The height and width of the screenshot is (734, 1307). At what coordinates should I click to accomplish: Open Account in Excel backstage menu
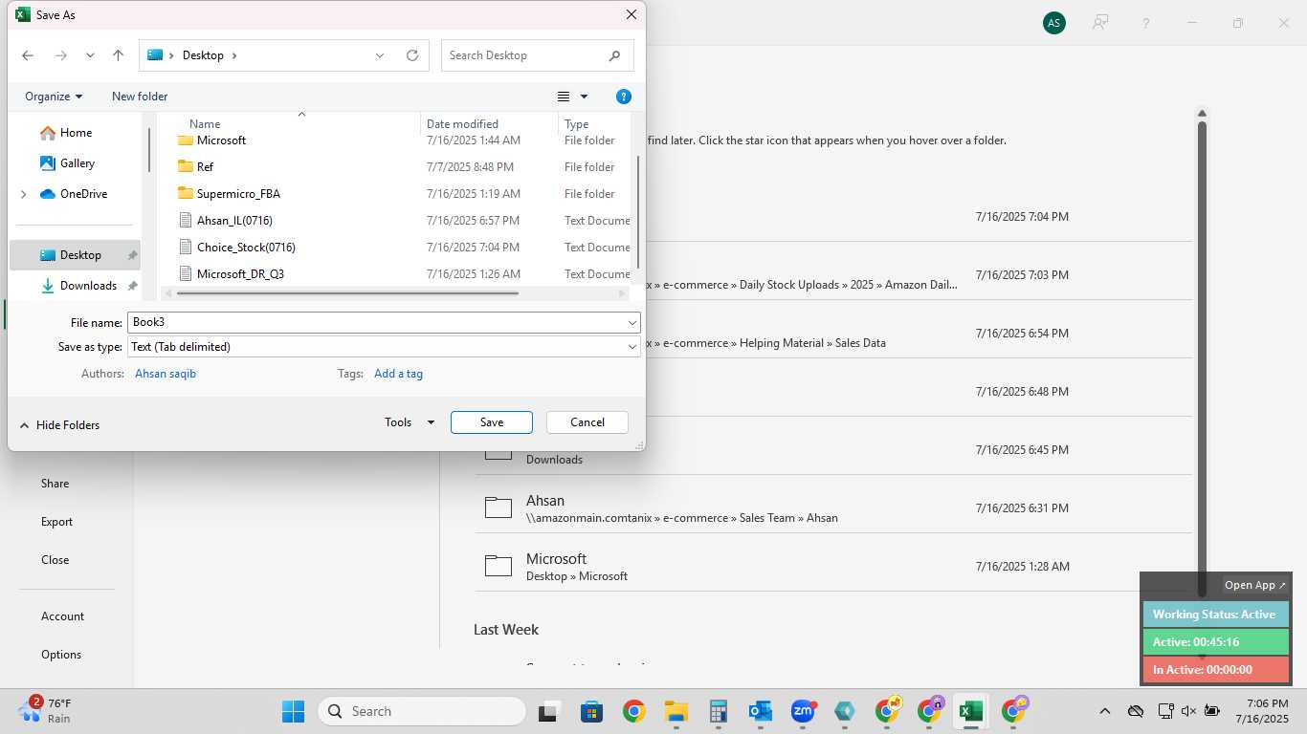point(62,616)
